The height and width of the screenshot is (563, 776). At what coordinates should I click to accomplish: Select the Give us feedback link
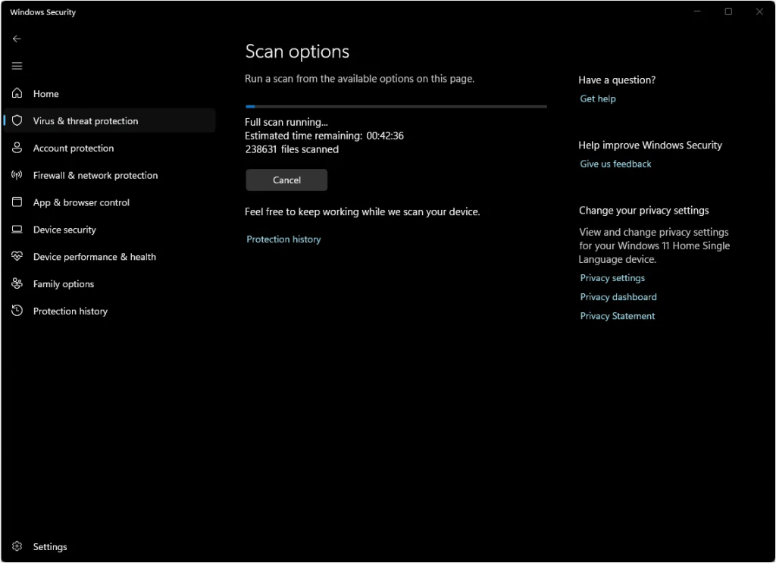(x=615, y=164)
